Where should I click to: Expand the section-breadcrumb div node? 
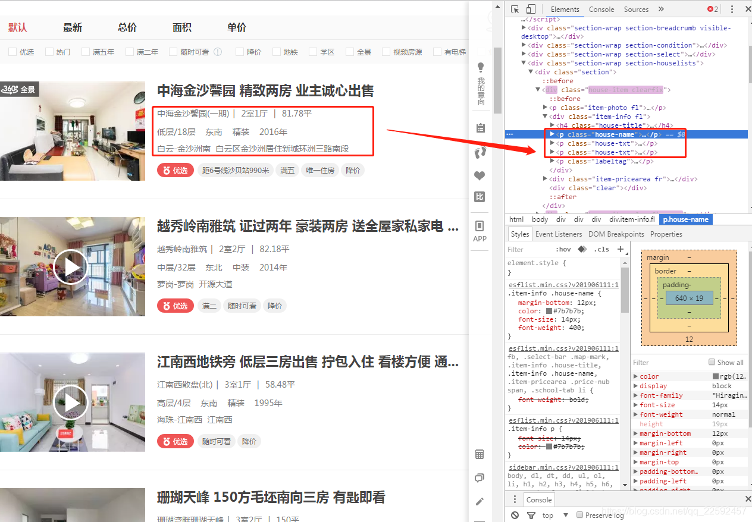tap(524, 27)
